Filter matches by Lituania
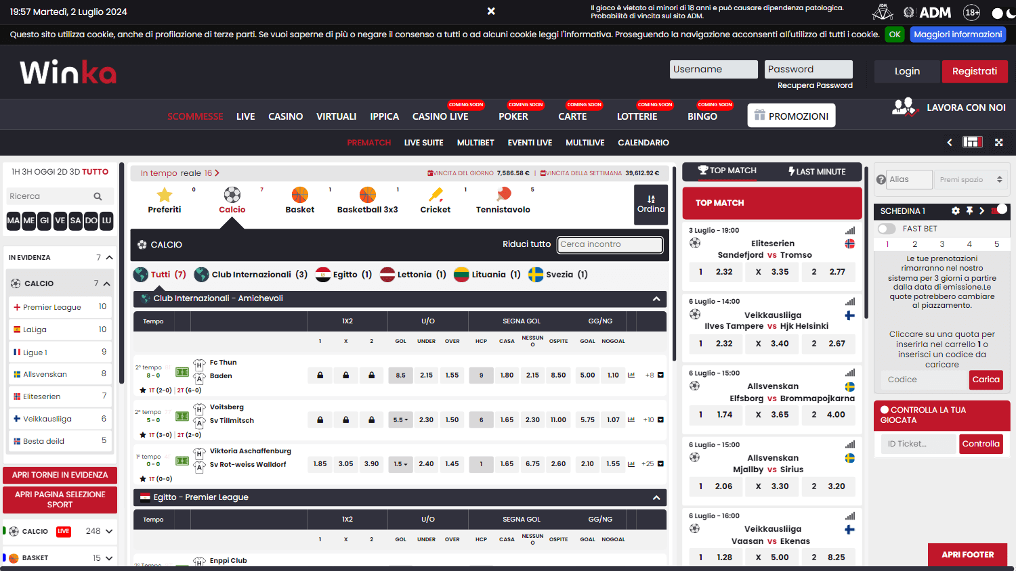 488,274
